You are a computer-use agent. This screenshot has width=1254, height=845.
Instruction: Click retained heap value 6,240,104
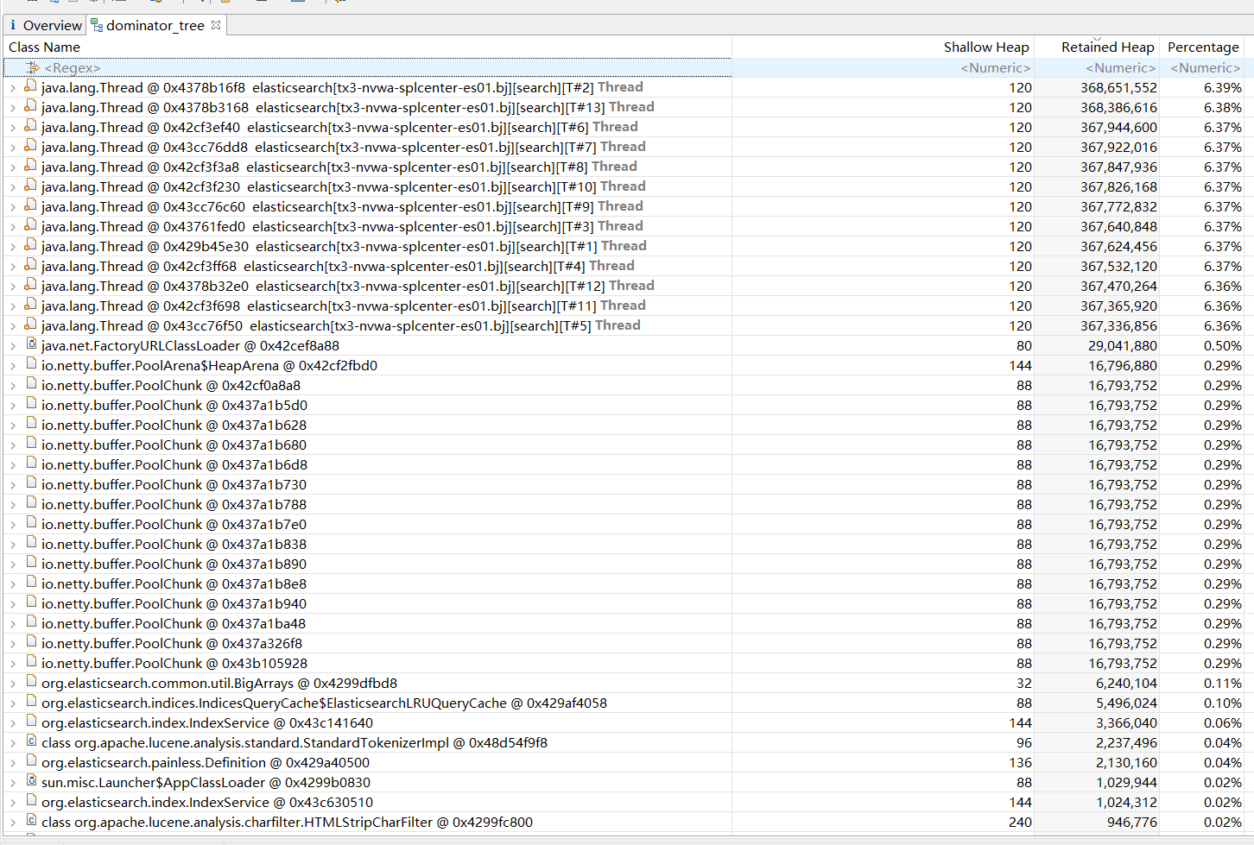[x=1126, y=684]
